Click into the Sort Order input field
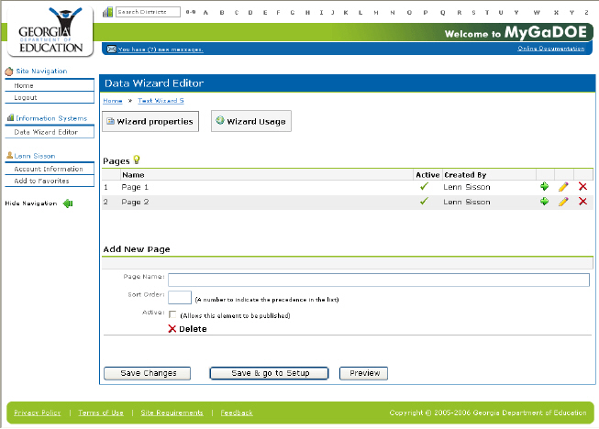Screen dimensions: 599x429 click(x=180, y=297)
